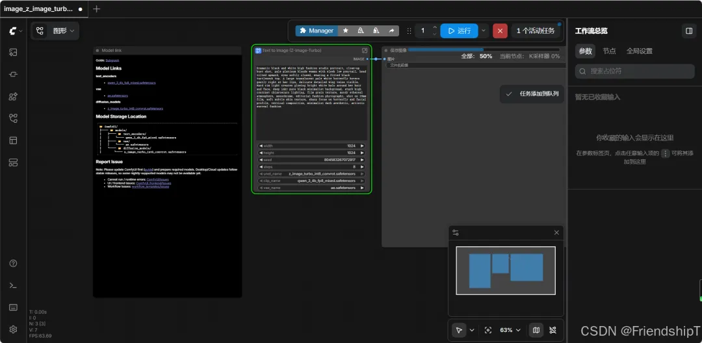Click the Manager button
Screen dimensions: 702x343
coord(316,31)
